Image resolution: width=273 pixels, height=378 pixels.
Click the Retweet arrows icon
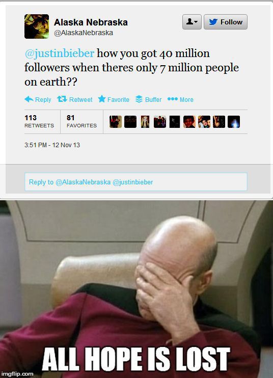point(62,99)
